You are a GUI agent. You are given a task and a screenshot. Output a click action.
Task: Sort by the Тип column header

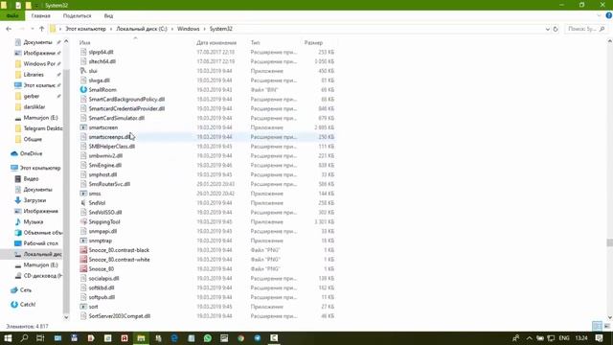point(256,42)
